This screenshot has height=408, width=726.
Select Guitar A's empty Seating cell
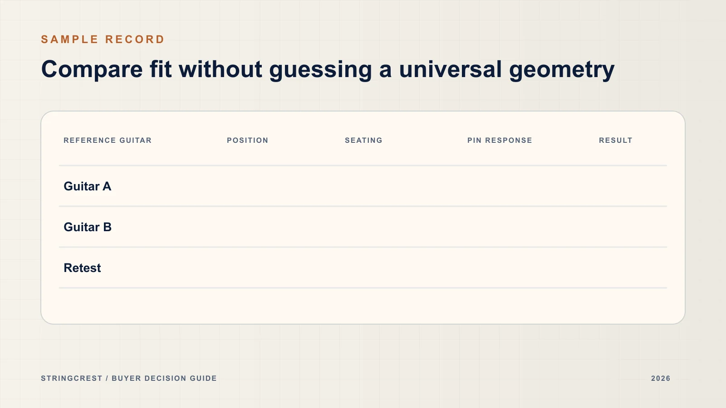(402, 186)
